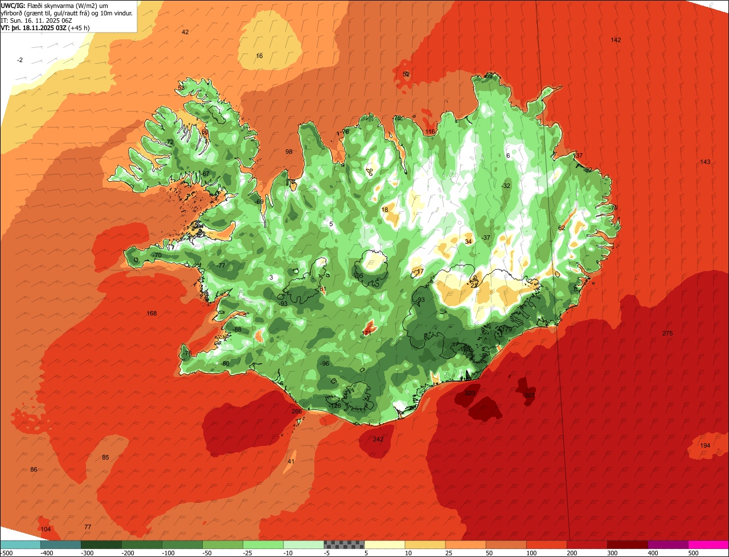
Task: Click the map value '85'
Action: 105,457
